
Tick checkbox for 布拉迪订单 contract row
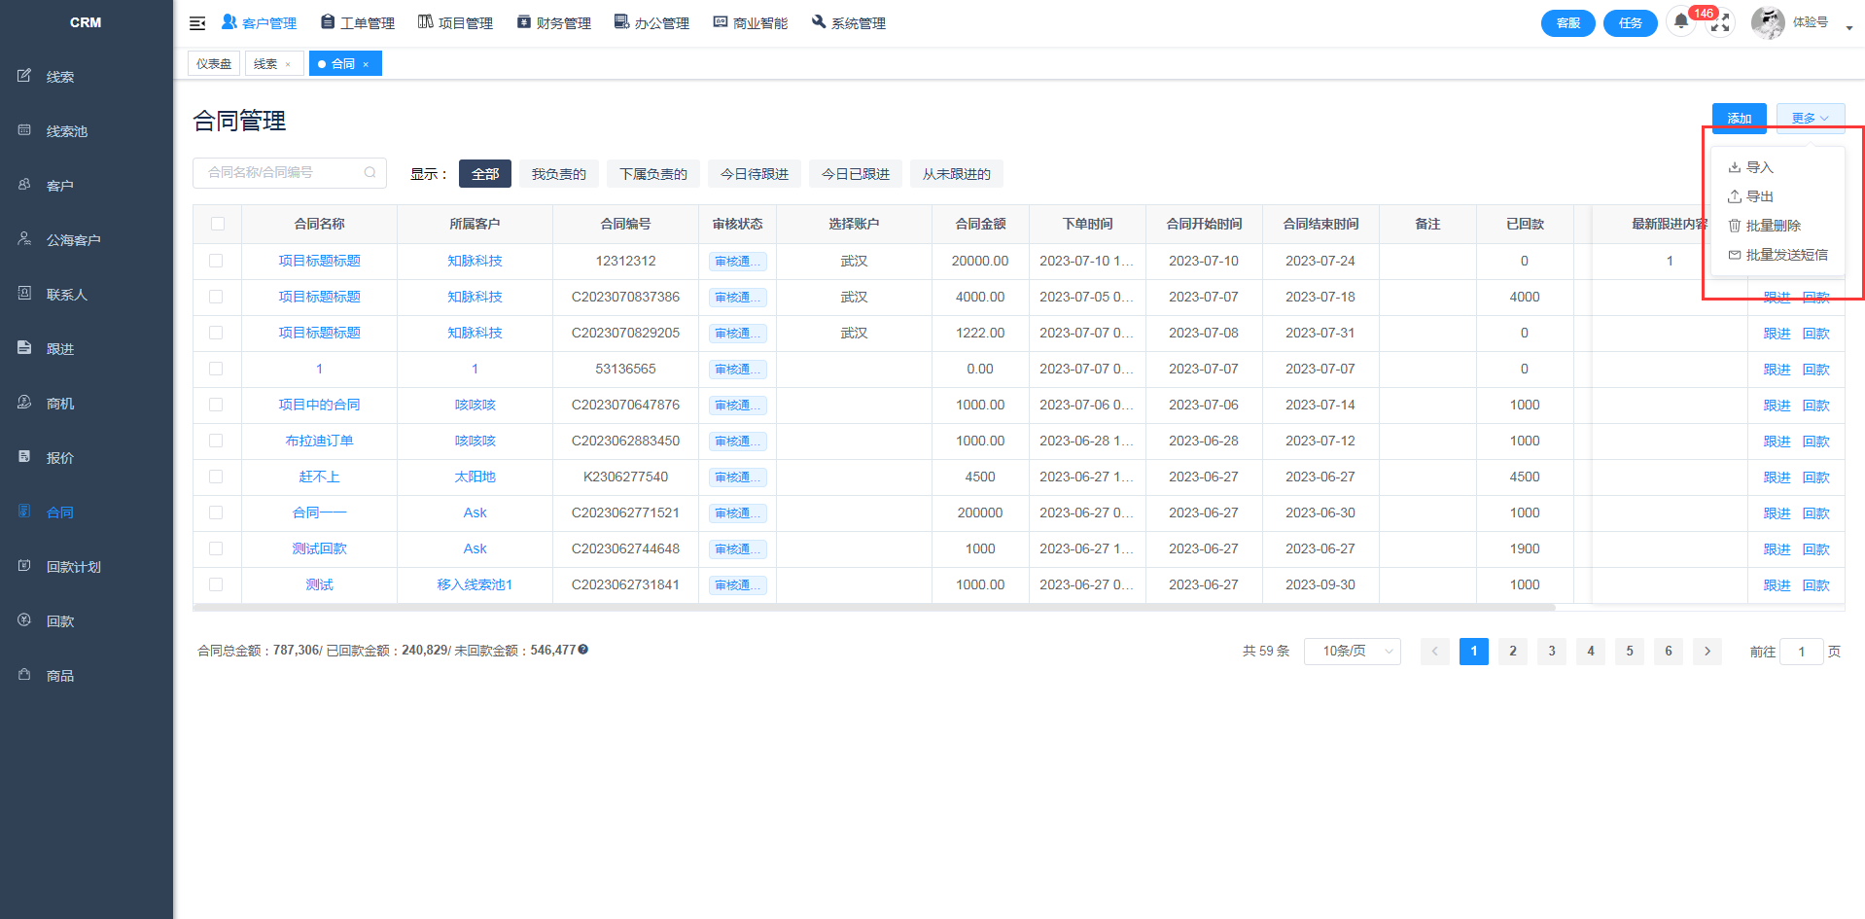[x=216, y=441]
